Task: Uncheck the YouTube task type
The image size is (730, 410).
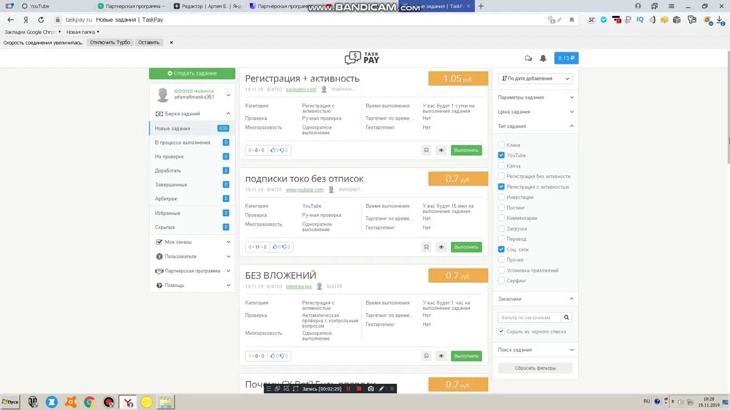Action: point(501,155)
